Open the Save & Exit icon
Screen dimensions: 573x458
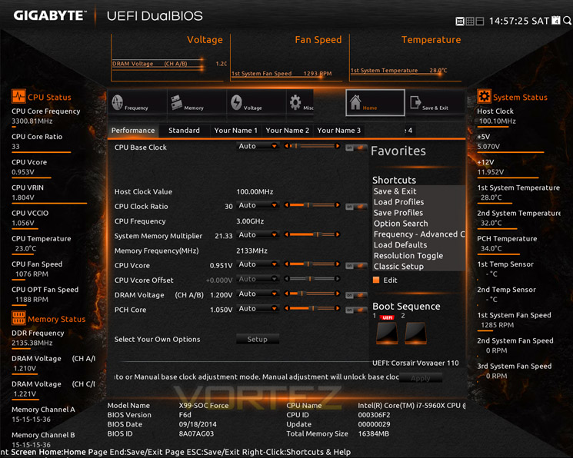415,102
